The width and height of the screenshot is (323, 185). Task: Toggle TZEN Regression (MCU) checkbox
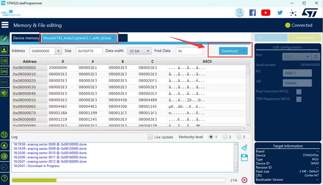(299, 99)
